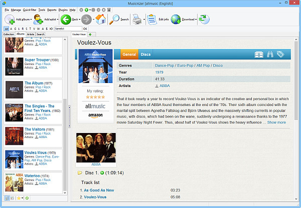Toggle letter filter W
301x208 pixels.
[38, 28]
